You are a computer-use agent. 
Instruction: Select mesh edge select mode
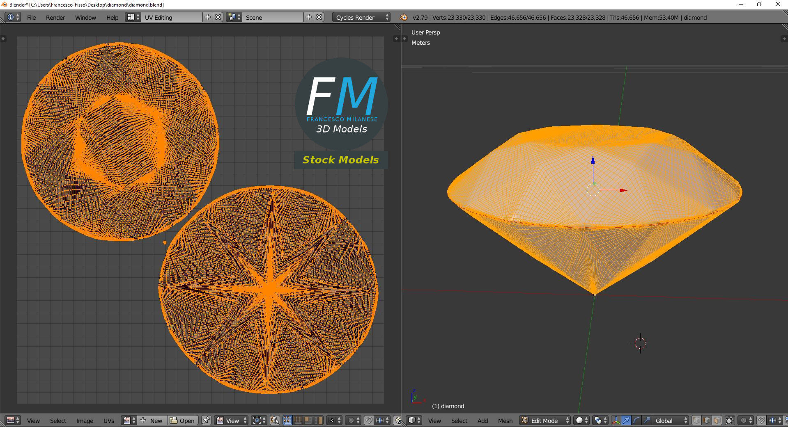click(x=707, y=420)
